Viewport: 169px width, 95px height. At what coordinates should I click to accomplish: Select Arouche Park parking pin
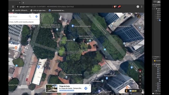[x=99, y=91]
